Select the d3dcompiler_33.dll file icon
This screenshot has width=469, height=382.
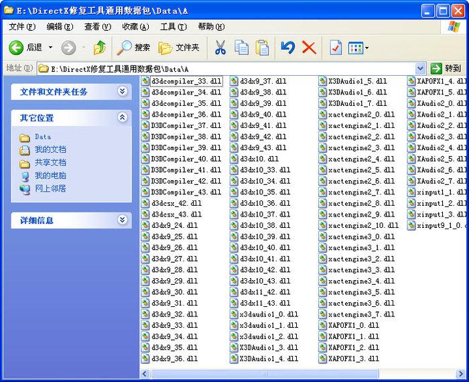145,81
